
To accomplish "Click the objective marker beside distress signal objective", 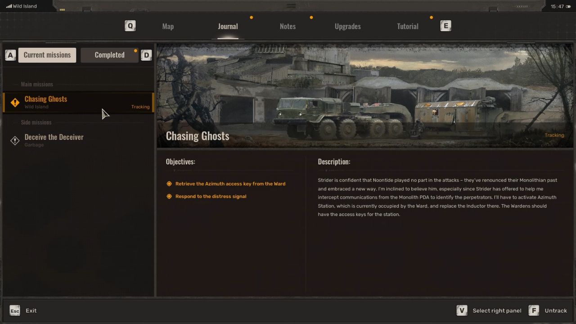I will (x=169, y=196).
